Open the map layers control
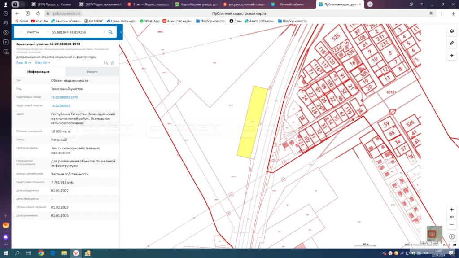Image resolution: width=459 pixels, height=258 pixels. pos(451,31)
